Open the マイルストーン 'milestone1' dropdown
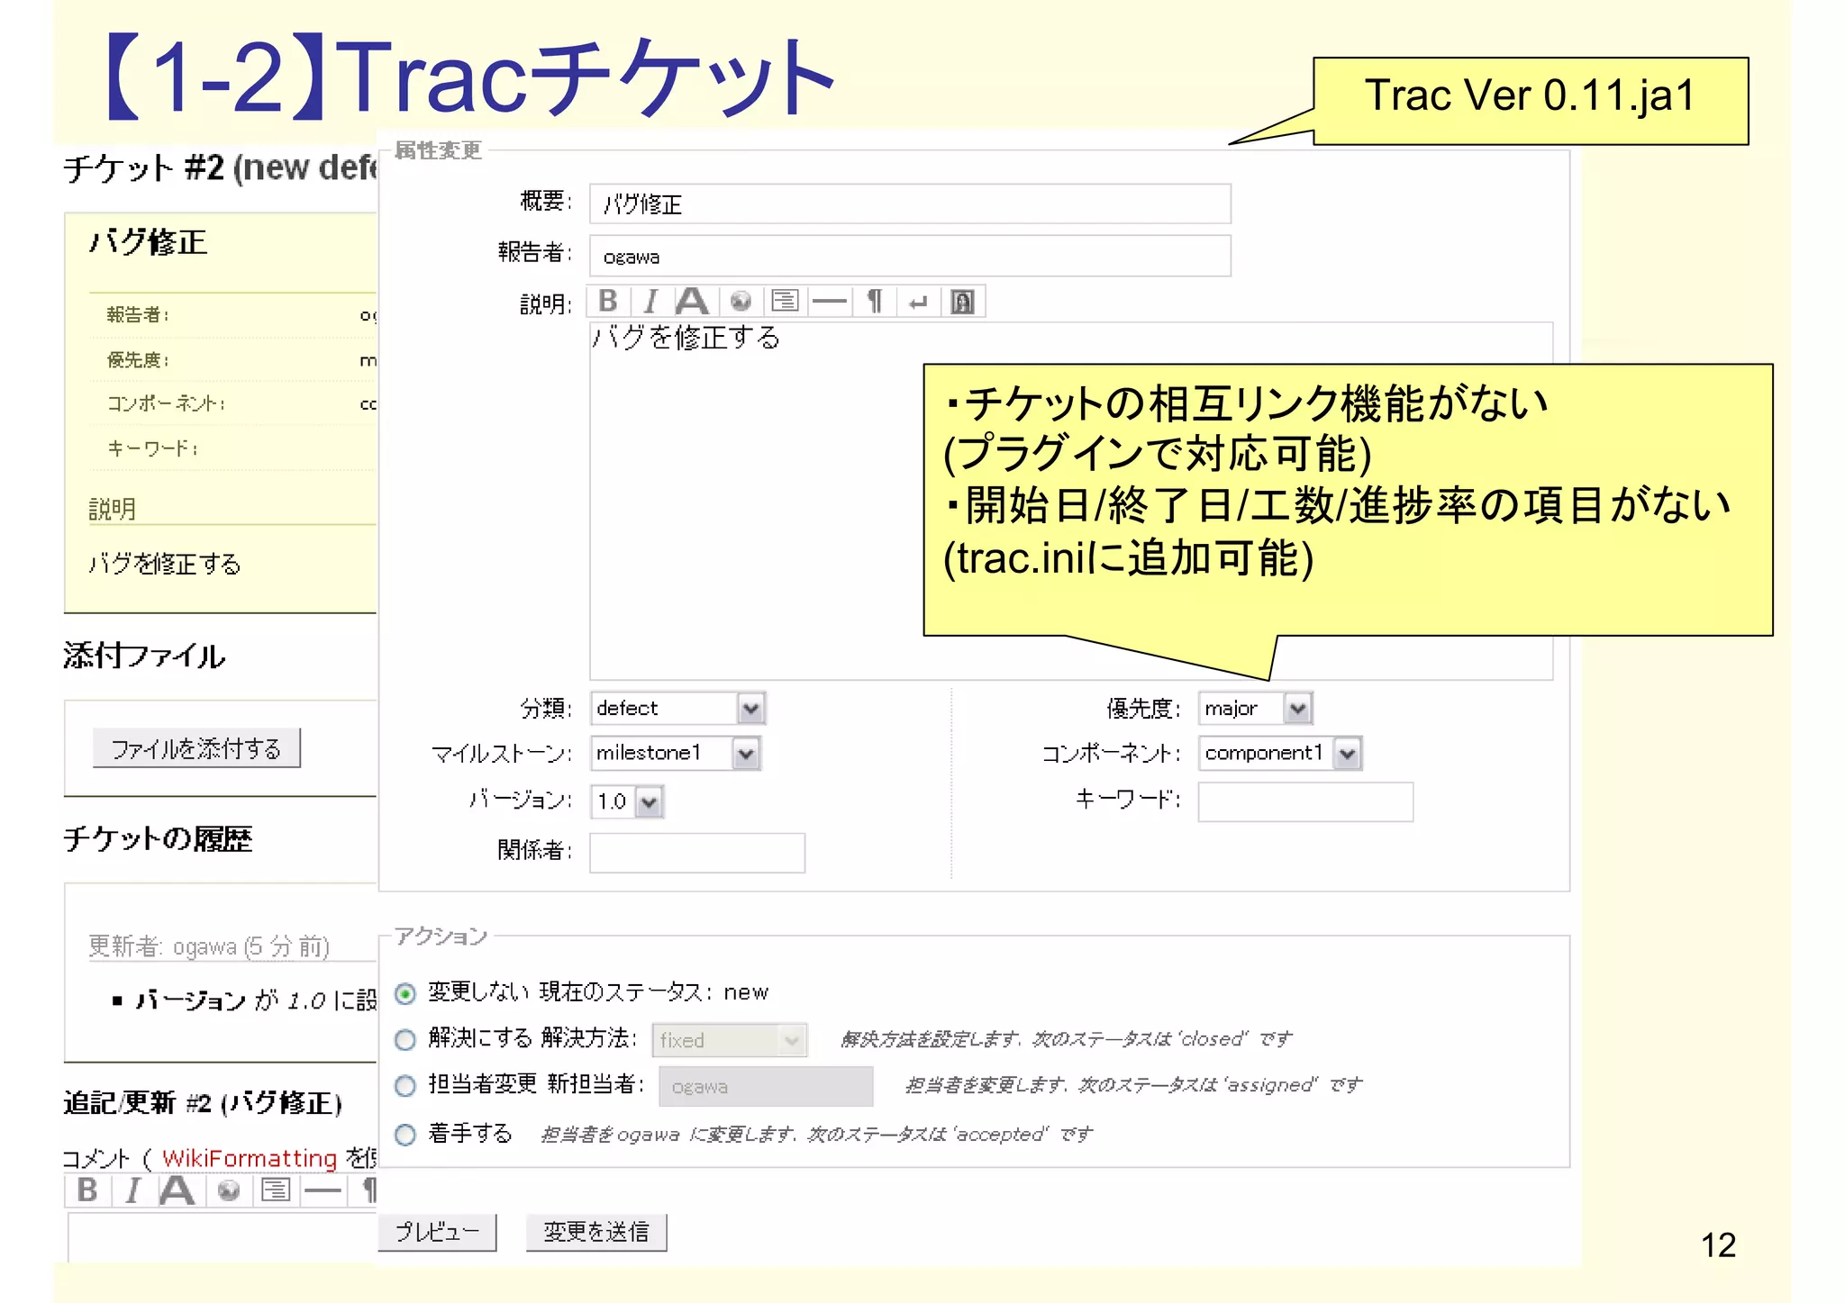Image resolution: width=1845 pixels, height=1303 pixels. [675, 753]
